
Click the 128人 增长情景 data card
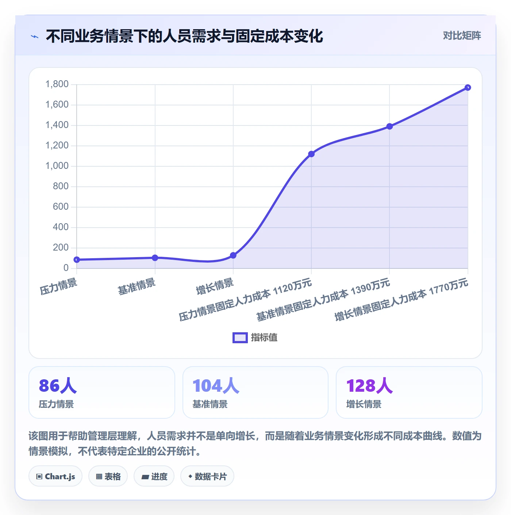pyautogui.click(x=409, y=392)
